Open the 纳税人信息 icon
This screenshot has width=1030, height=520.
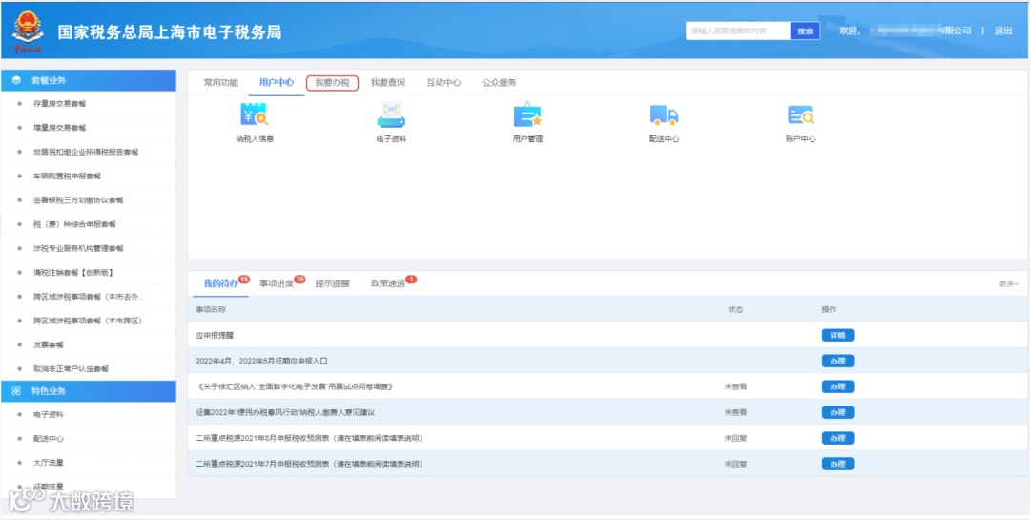[x=254, y=115]
